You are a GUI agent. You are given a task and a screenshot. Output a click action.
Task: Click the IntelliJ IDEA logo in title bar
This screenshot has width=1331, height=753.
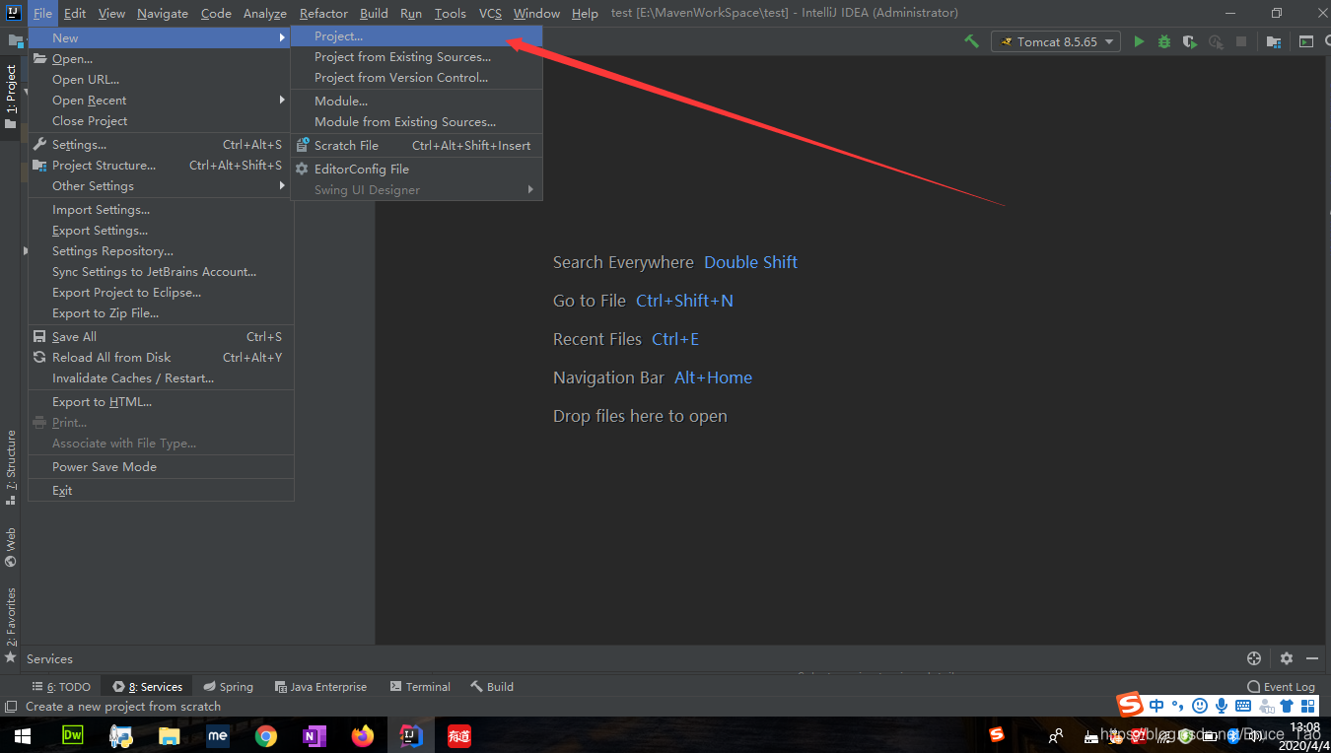point(14,13)
